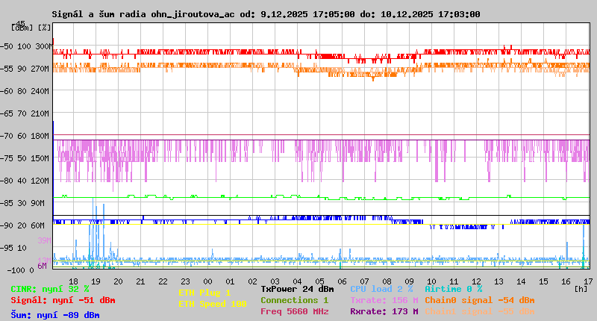Click the '22' hour label on time axis
597x321 pixels.
[x=163, y=281]
